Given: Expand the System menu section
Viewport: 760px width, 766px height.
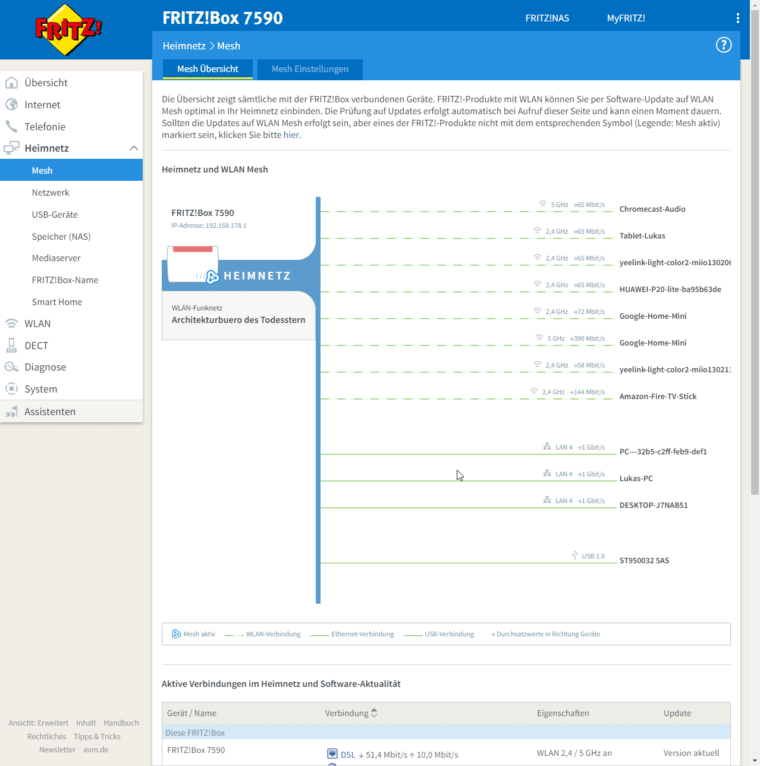Looking at the screenshot, I should (x=40, y=389).
